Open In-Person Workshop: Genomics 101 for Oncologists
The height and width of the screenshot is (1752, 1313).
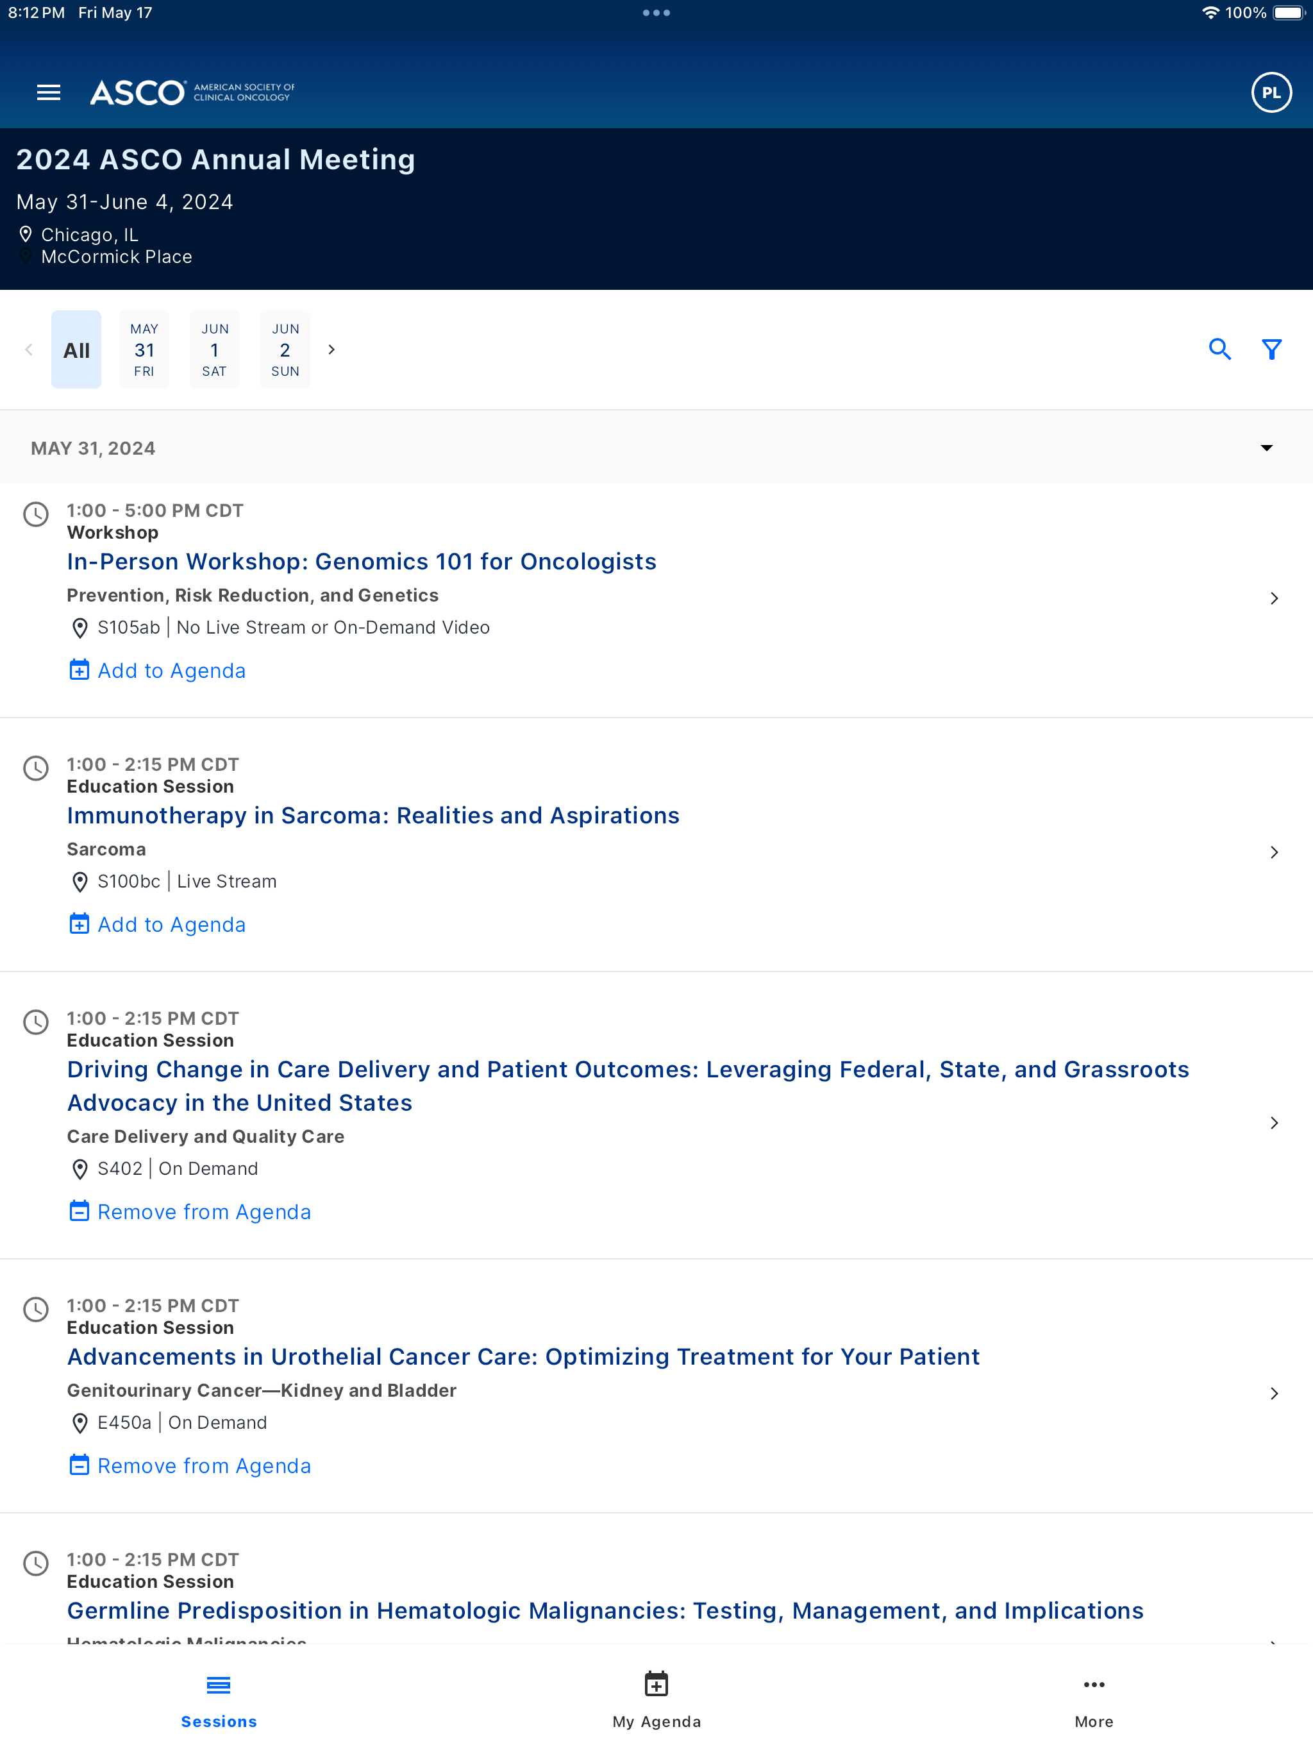pos(362,562)
